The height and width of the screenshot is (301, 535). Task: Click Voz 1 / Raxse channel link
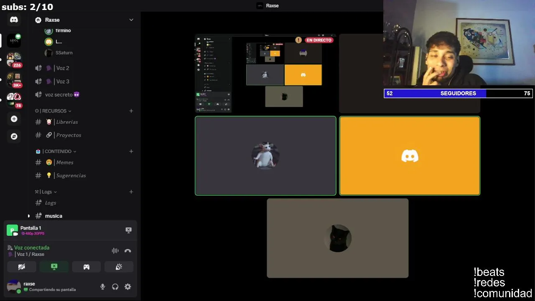31,255
